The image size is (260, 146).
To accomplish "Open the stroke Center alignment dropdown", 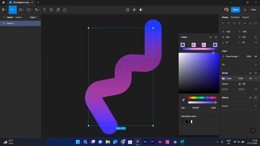I will pyautogui.click(x=226, y=84).
